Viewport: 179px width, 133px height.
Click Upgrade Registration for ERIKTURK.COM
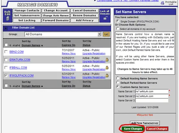94,61
